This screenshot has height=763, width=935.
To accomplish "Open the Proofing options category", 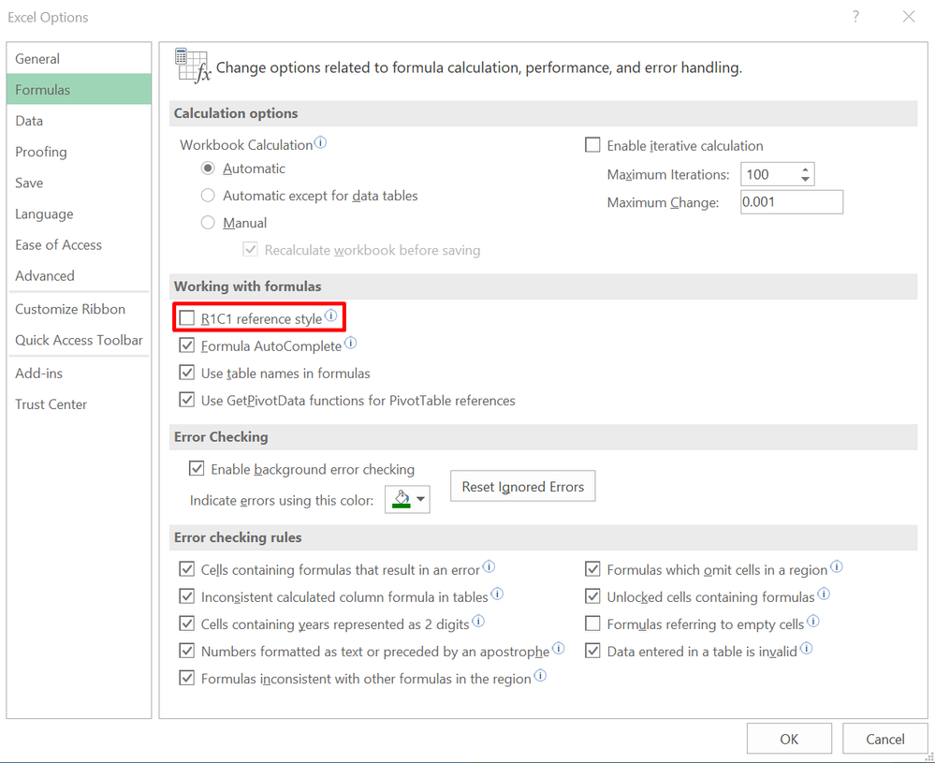I will [x=79, y=152].
